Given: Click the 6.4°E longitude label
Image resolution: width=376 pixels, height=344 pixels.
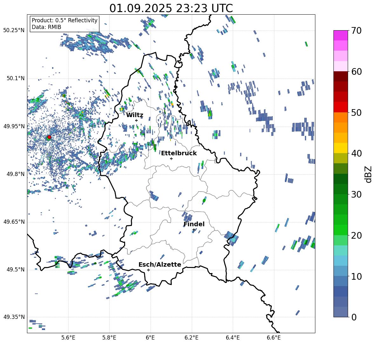Looking at the screenshot, I should [232, 338].
